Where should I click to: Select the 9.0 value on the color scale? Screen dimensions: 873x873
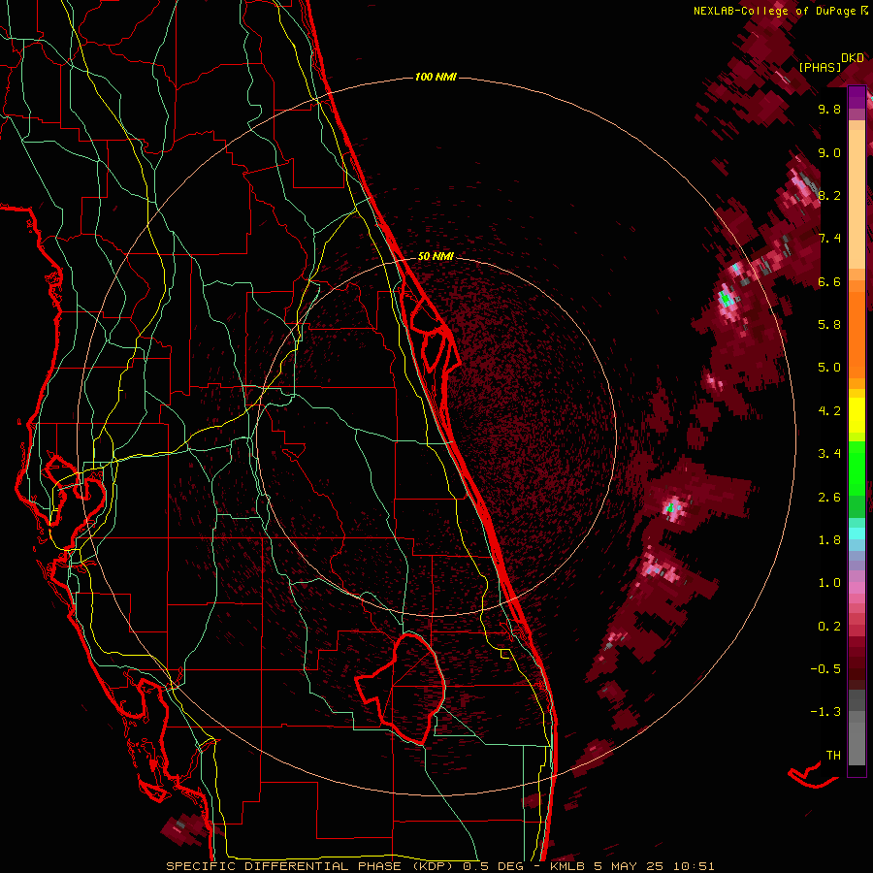click(x=829, y=152)
